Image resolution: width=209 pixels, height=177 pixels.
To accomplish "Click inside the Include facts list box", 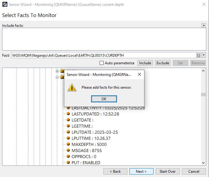I will (x=104, y=39).
